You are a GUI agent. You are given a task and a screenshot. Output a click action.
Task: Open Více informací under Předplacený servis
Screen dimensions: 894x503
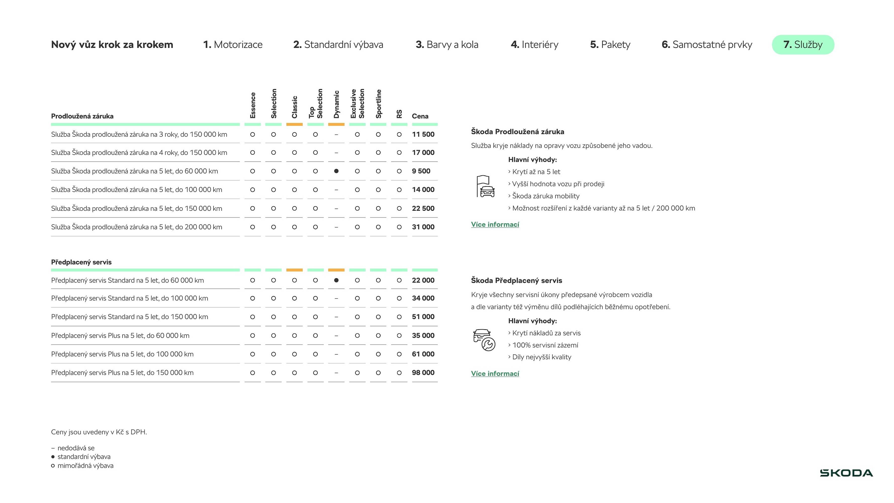[495, 373]
